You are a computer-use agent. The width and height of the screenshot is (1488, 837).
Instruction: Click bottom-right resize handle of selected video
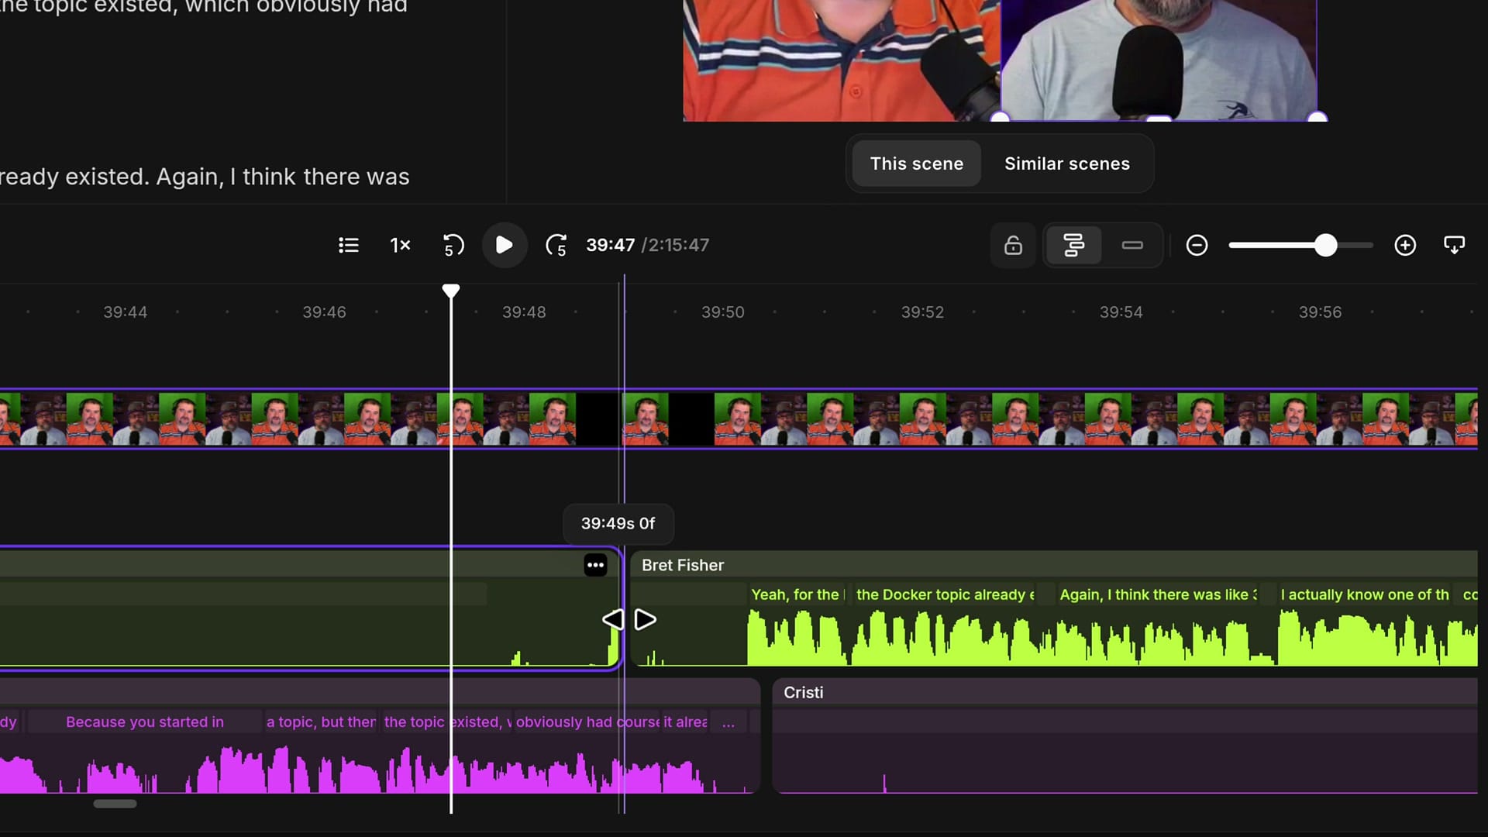[1317, 118]
